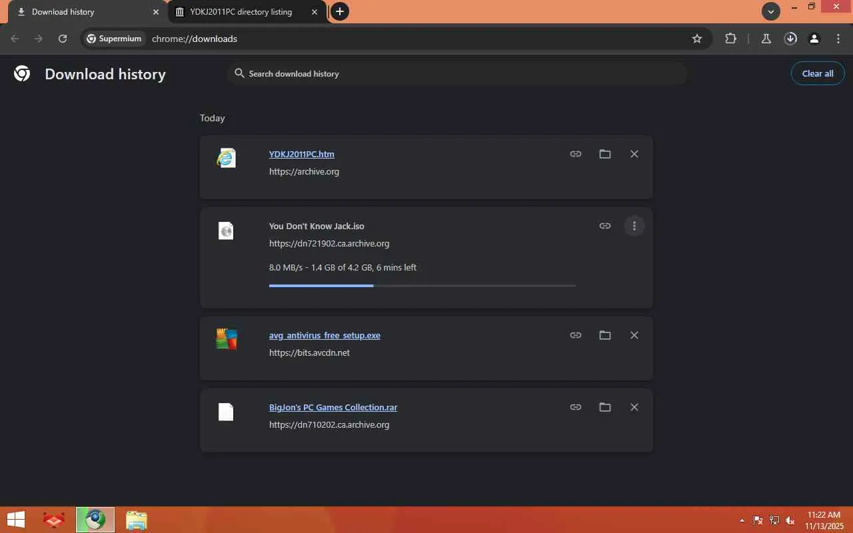Viewport: 853px width, 533px height.
Task: Click the Clear all button
Action: coord(818,73)
